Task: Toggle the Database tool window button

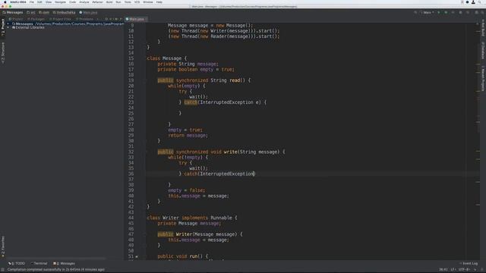Action: point(483,51)
